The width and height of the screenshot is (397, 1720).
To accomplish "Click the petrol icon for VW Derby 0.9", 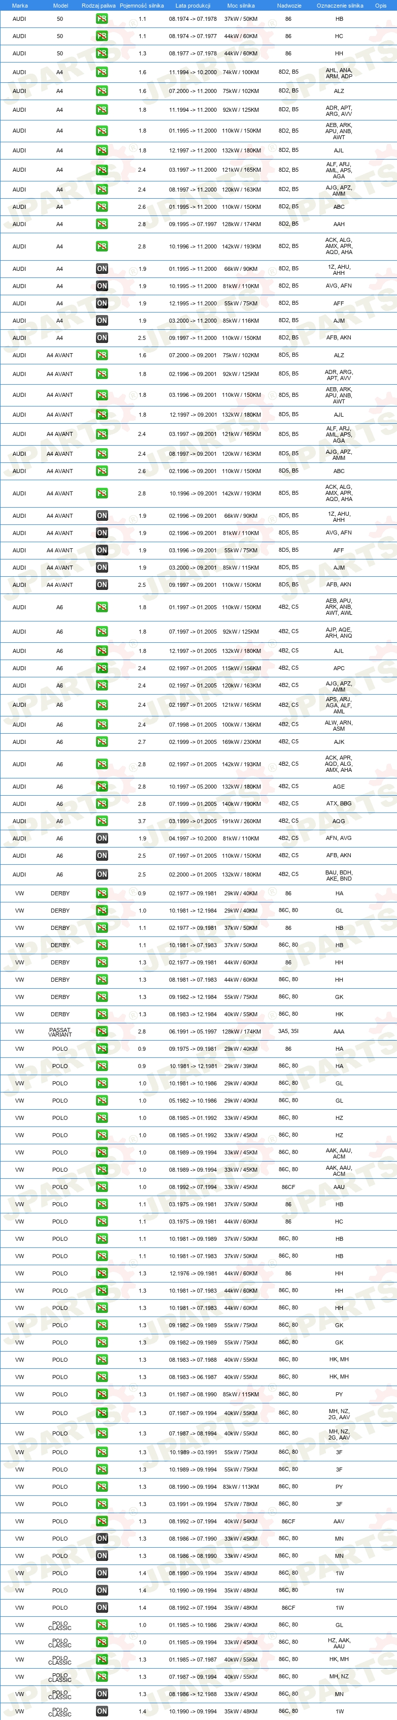I will coord(102,893).
